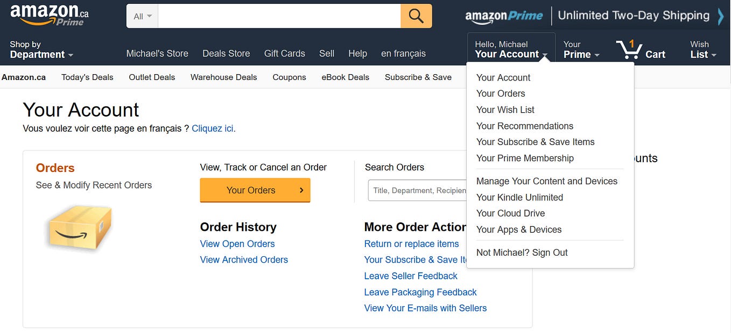Click the yellow Your Orders button
The image size is (731, 333).
pyautogui.click(x=255, y=190)
